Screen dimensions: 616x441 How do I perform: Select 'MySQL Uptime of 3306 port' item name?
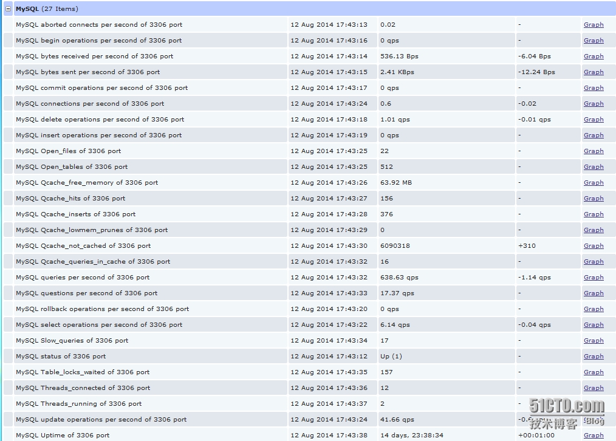pyautogui.click(x=63, y=435)
